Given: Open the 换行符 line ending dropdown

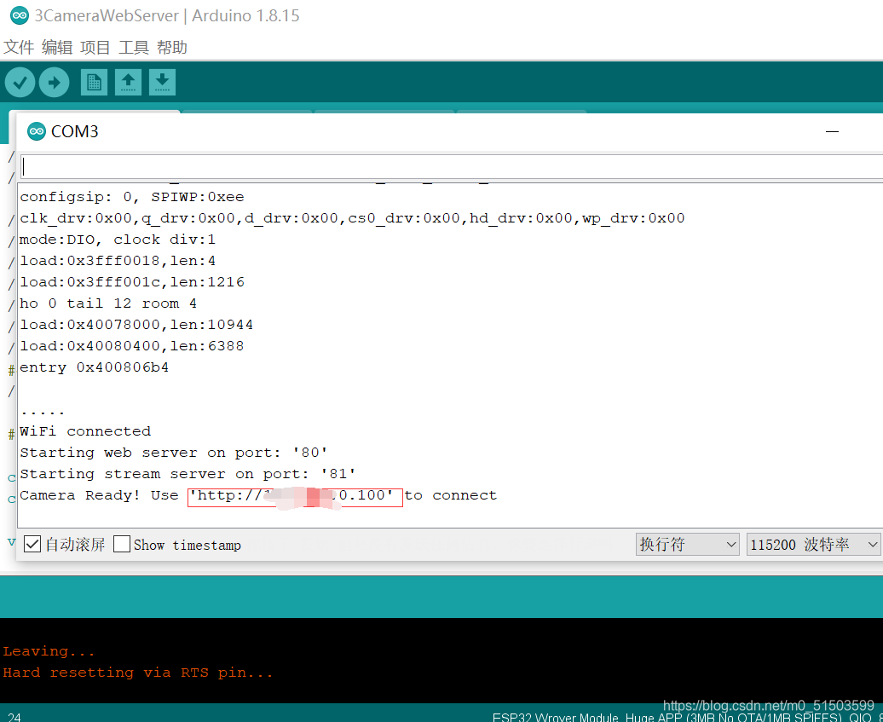Looking at the screenshot, I should point(687,543).
